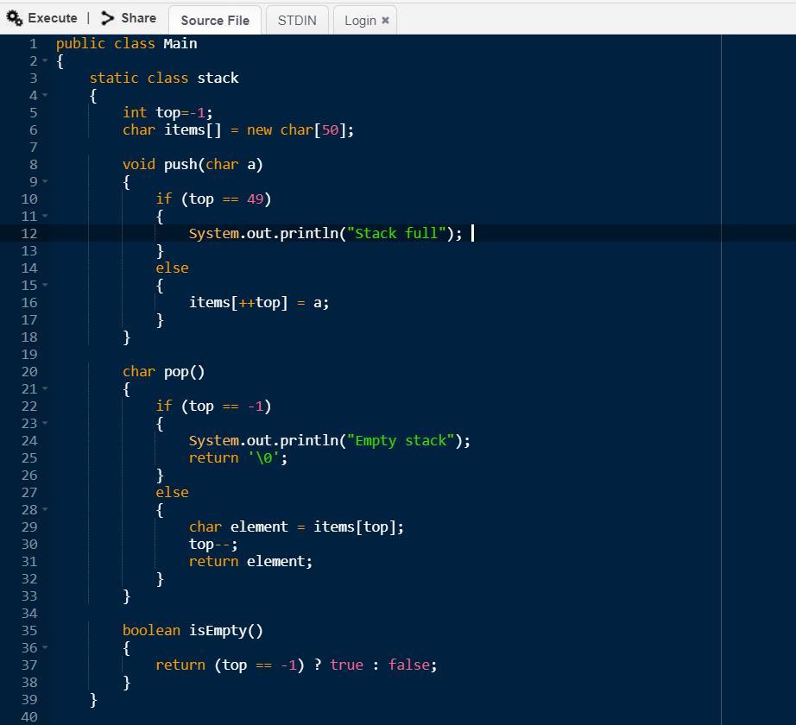Click line number 20 in the gutter

tap(29, 372)
